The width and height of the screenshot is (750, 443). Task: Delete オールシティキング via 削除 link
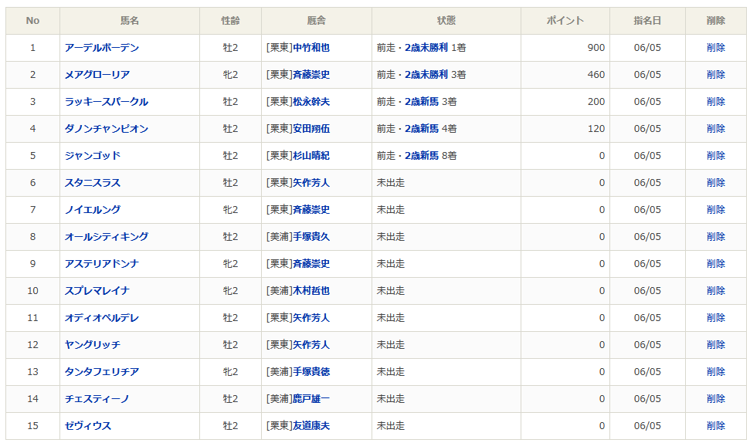pyautogui.click(x=716, y=237)
